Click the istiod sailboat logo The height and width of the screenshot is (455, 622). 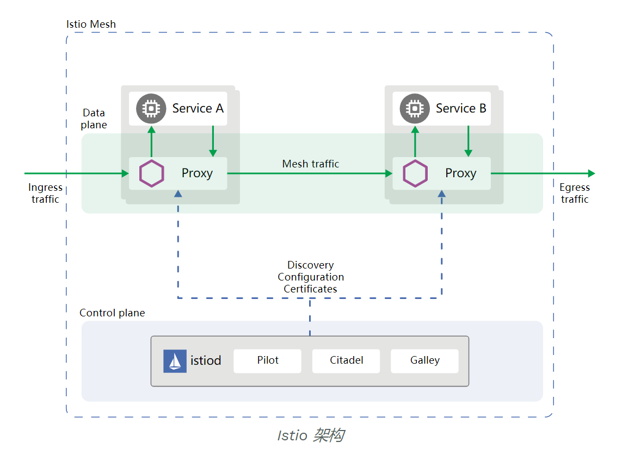(x=175, y=361)
